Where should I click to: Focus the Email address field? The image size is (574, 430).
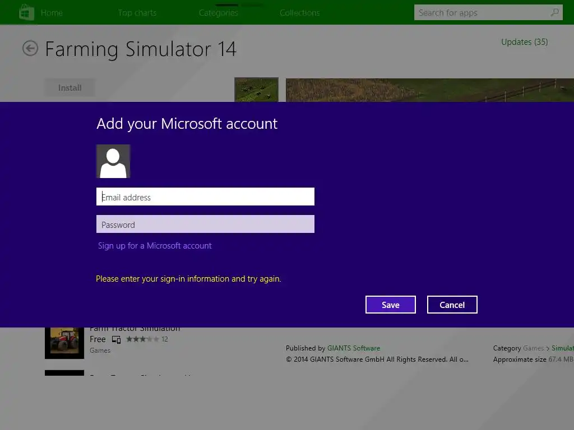[x=205, y=197]
